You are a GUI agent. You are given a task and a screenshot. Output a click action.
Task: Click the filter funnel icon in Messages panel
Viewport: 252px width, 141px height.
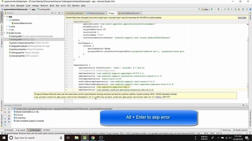[x=9, y=122]
